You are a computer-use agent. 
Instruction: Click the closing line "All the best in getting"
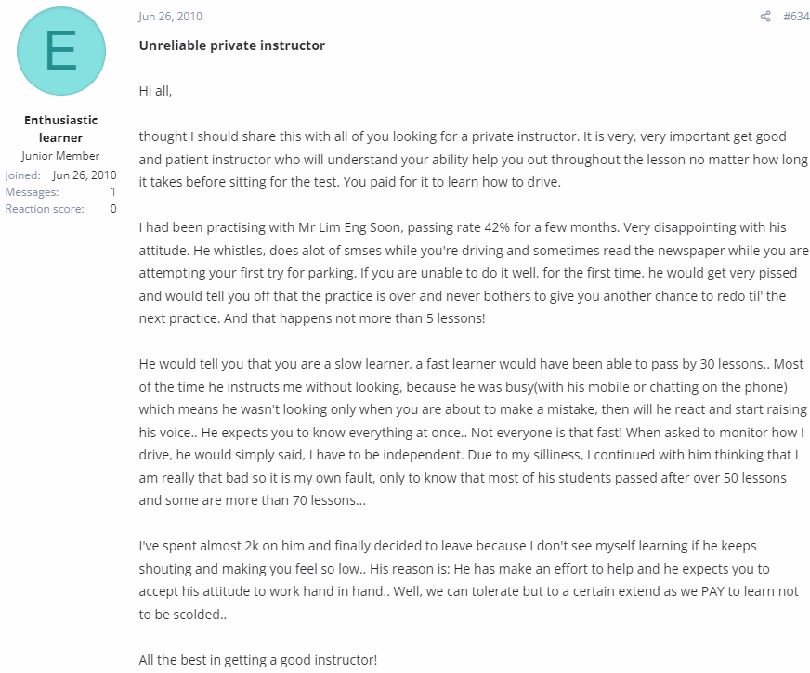coord(258,660)
